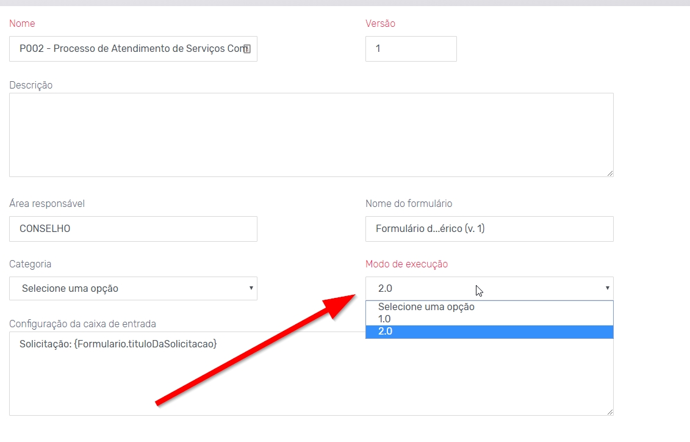Click the resize handle of the Solicitação text area
Screen dimensions: 690x442
point(609,412)
